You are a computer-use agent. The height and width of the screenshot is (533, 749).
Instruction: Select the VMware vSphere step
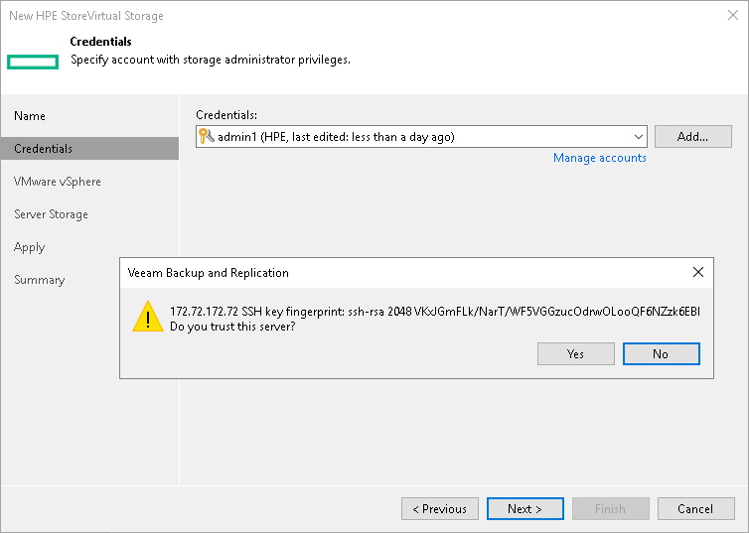(x=58, y=182)
